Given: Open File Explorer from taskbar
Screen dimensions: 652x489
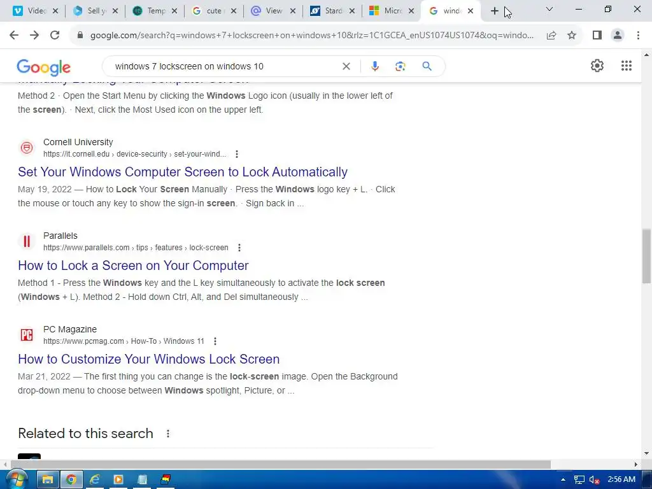Looking at the screenshot, I should (x=48, y=479).
